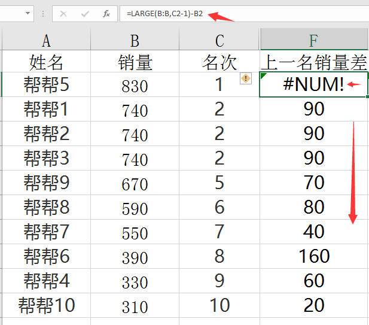Select cell 帮帮3
Viewport: 369px width, 325px height.
click(47, 158)
